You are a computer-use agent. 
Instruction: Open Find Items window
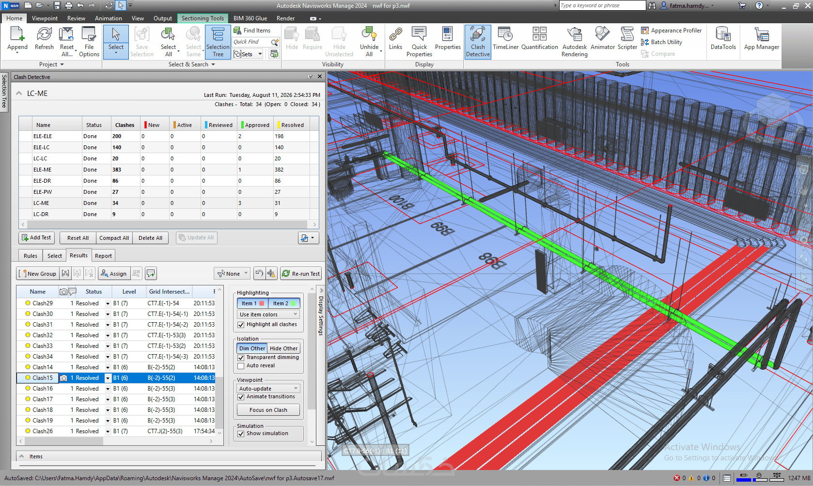tap(252, 31)
